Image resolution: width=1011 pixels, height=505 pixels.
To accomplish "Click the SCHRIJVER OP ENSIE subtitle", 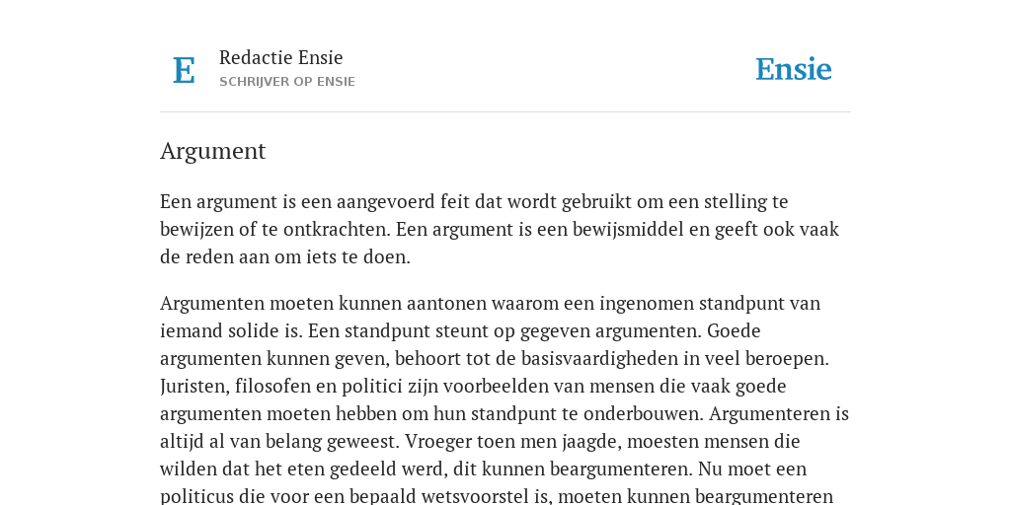I will [x=287, y=82].
